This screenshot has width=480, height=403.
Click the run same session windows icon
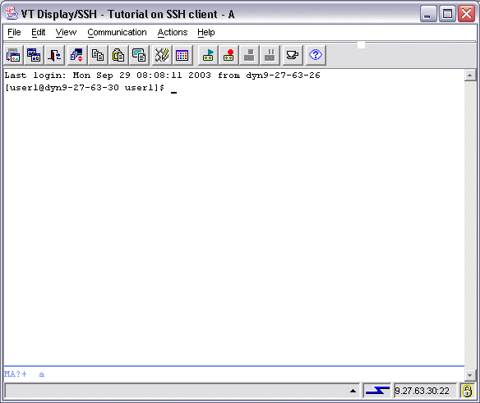34,55
